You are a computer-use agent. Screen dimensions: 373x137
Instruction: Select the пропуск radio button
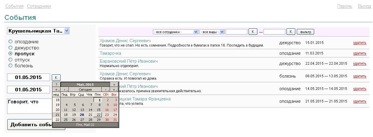click(x=10, y=54)
